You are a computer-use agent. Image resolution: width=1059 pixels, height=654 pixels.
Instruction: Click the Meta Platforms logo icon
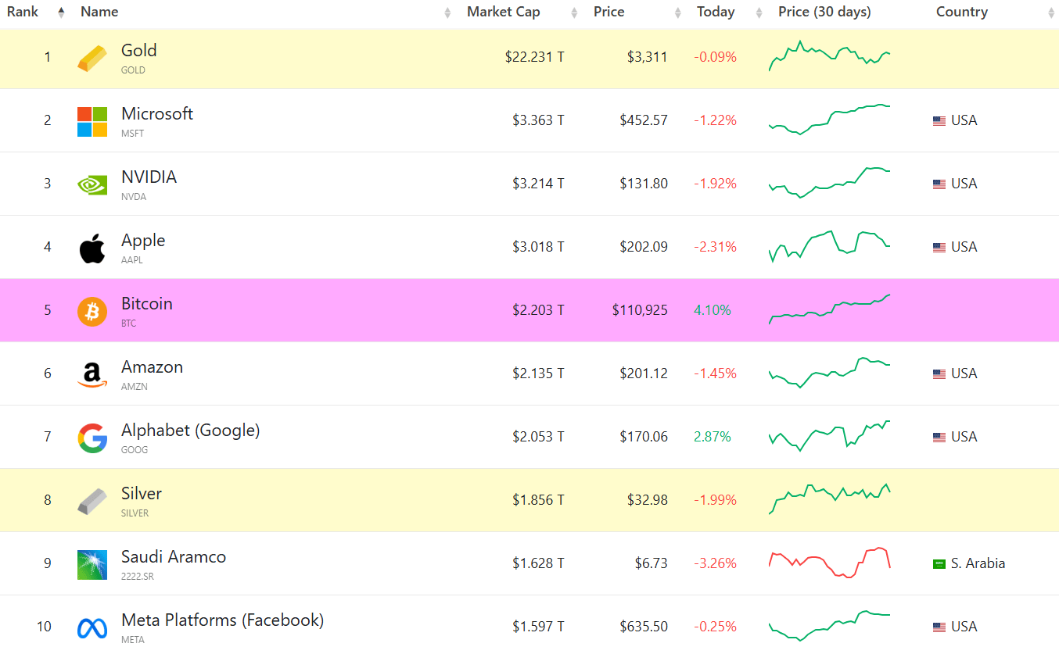[92, 628]
